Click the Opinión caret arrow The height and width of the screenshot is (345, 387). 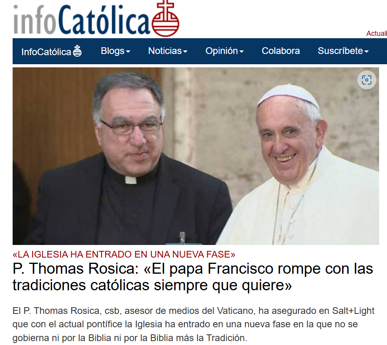click(x=242, y=52)
